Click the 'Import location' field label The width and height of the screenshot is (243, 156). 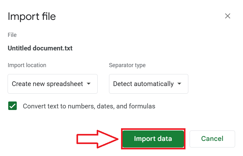(x=27, y=65)
